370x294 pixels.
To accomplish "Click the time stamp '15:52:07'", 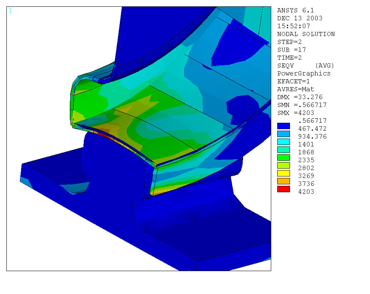I will [x=293, y=26].
